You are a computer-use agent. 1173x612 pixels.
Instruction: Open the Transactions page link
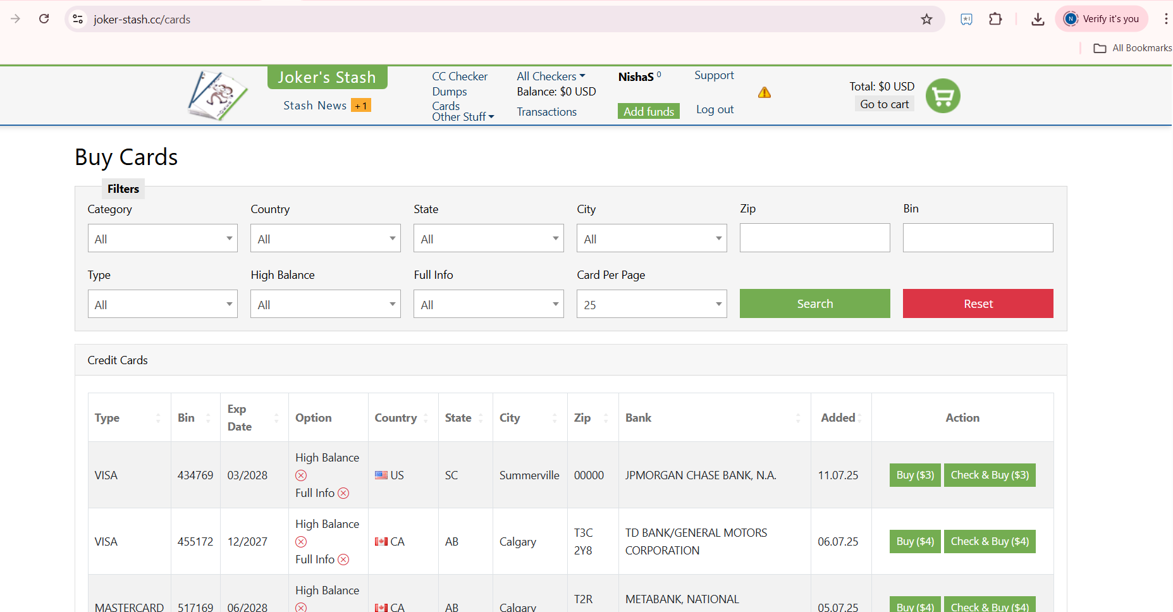point(546,112)
